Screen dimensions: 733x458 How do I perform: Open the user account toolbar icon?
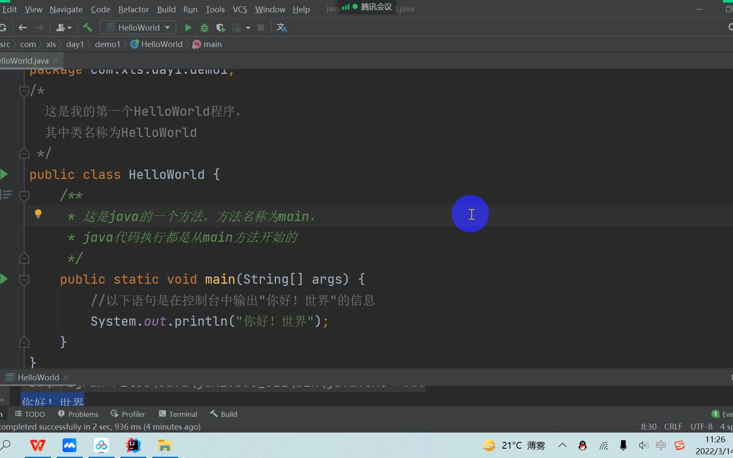[63, 28]
